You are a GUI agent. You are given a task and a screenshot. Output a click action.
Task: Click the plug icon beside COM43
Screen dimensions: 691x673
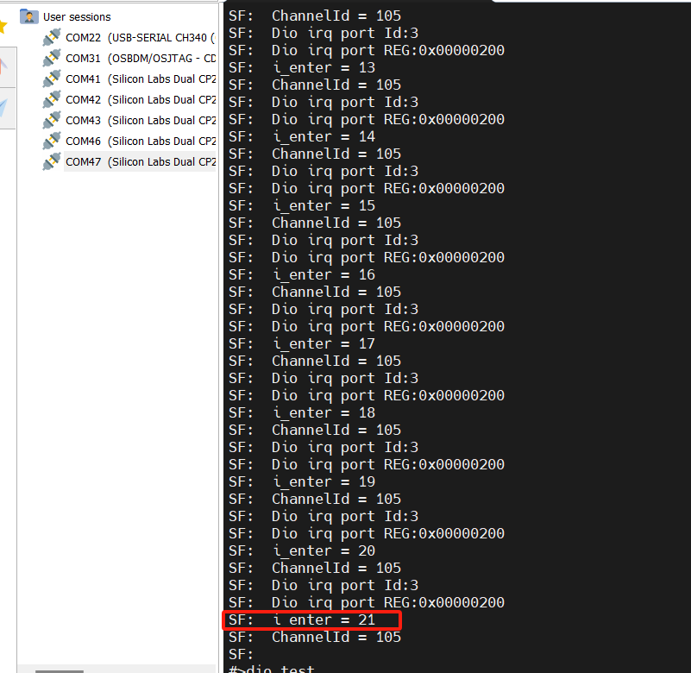point(52,120)
